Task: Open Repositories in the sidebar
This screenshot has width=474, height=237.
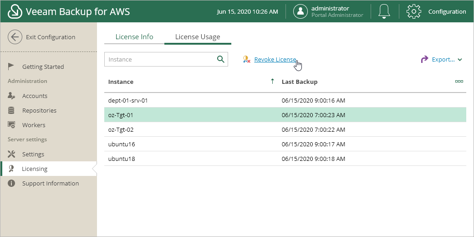Action: 39,110
